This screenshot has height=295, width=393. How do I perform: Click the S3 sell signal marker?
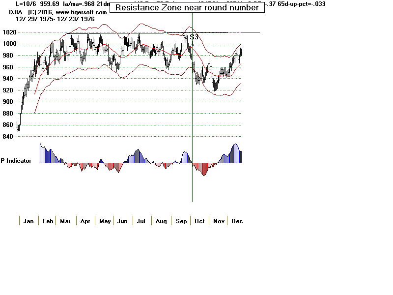click(x=194, y=37)
